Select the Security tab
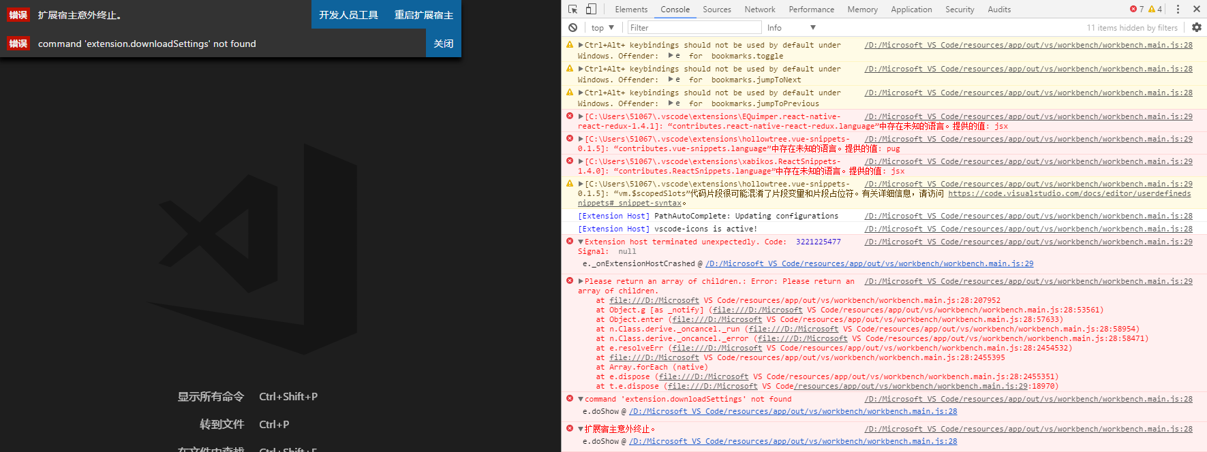 [960, 10]
